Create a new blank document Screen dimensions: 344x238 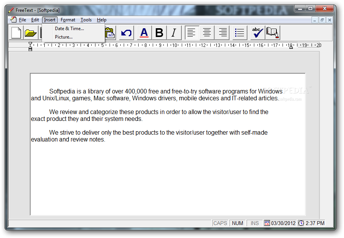click(x=16, y=33)
